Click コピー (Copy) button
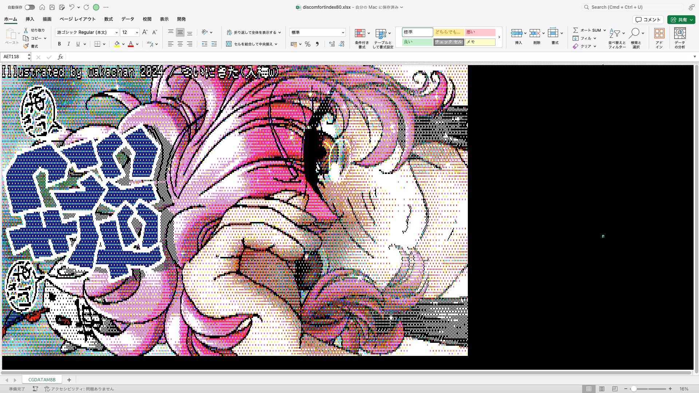The image size is (699, 393). coord(33,38)
